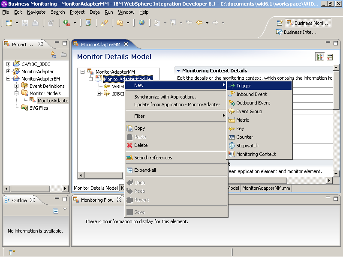The image size is (343, 257).
Task: Click the Open Perspective icon
Action: point(280,23)
